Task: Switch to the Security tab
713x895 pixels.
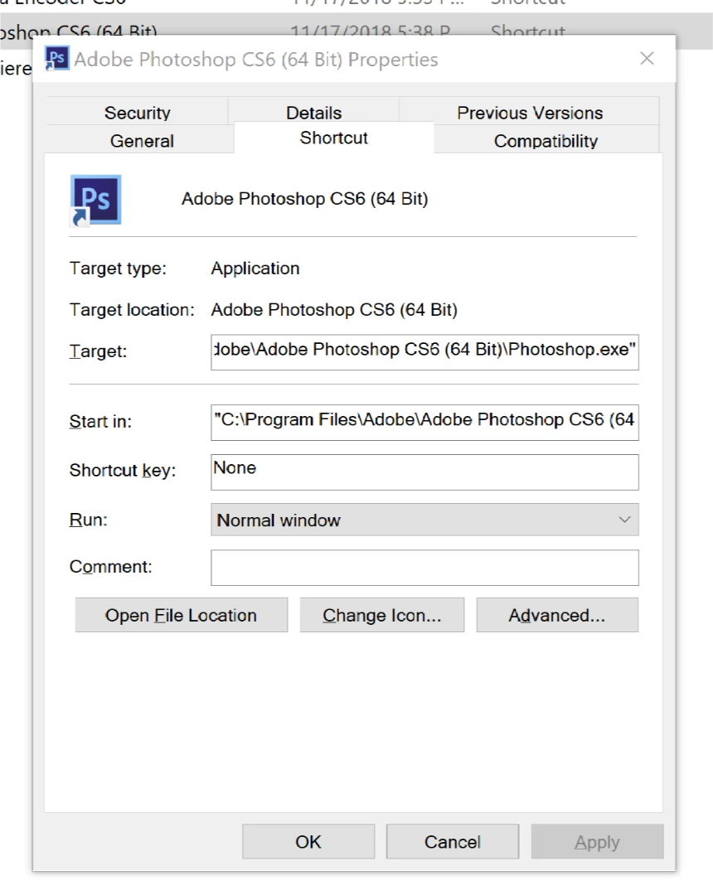Action: click(x=137, y=113)
